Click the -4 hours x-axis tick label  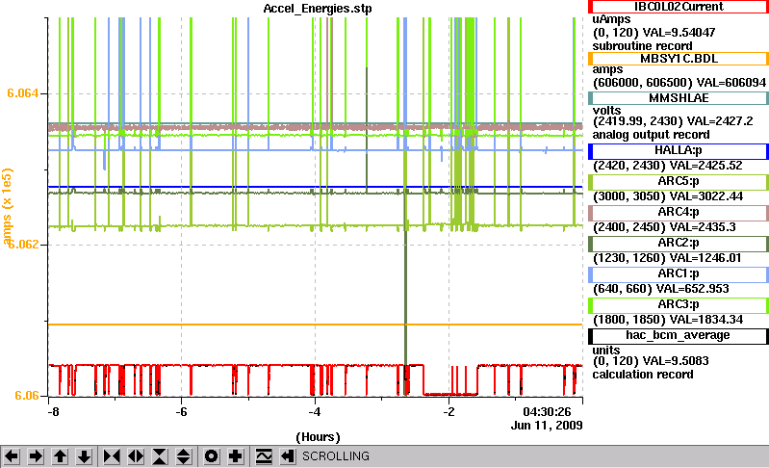click(315, 412)
